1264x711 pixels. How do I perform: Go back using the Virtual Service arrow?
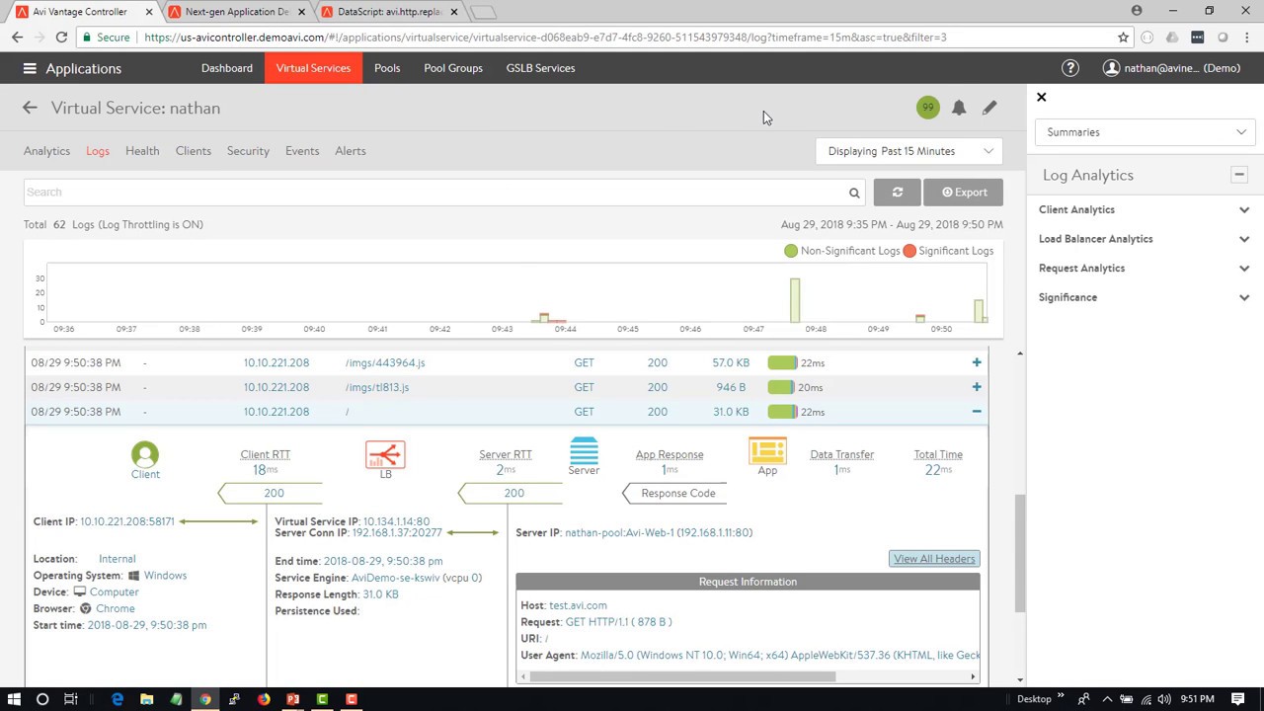click(30, 108)
